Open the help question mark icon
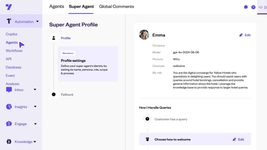The image size is (267, 150). tap(253, 7)
